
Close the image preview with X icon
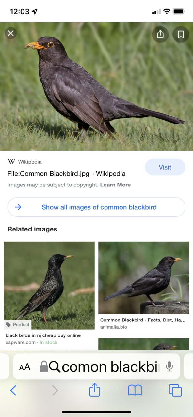click(11, 33)
